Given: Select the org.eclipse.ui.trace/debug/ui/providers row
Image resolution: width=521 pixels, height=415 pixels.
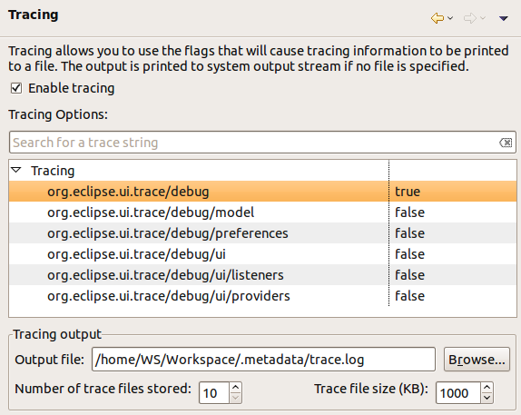Looking at the screenshot, I should [x=262, y=296].
